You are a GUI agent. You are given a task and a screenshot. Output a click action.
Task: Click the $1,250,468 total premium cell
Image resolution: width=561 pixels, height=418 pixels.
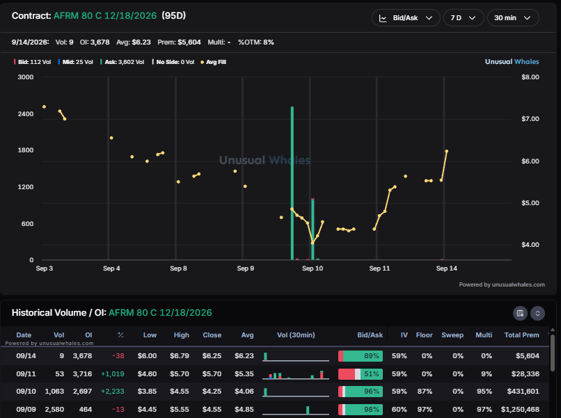coord(520,409)
